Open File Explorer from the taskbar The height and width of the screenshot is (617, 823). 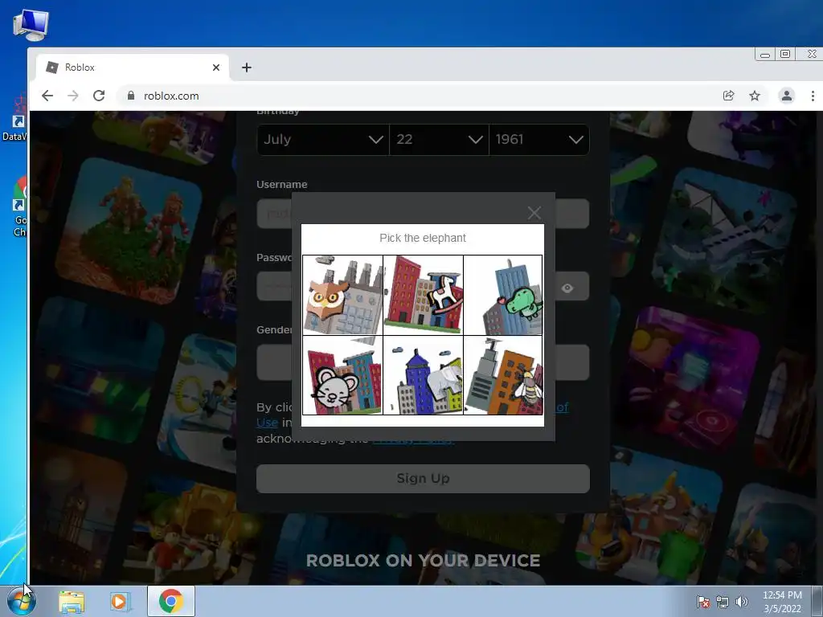coord(72,602)
